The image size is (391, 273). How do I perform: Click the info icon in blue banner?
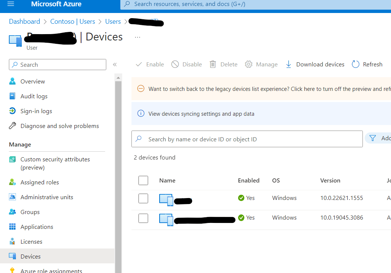141,114
